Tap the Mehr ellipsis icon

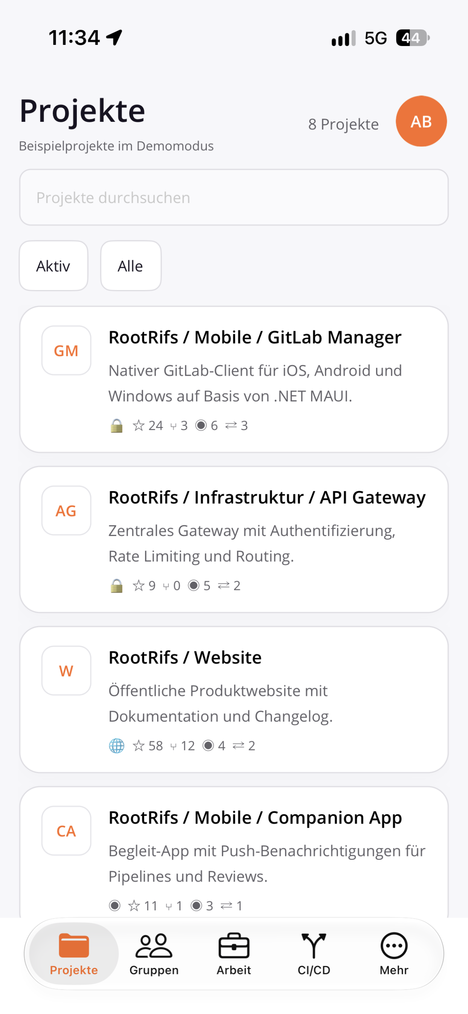pos(394,945)
